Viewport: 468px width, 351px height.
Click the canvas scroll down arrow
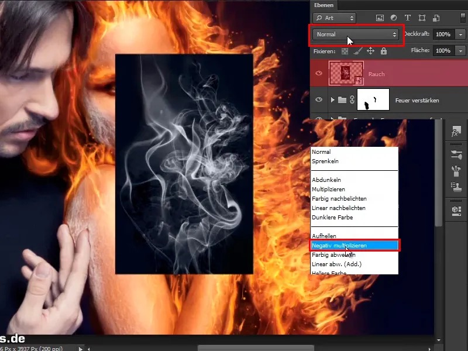coord(438,340)
